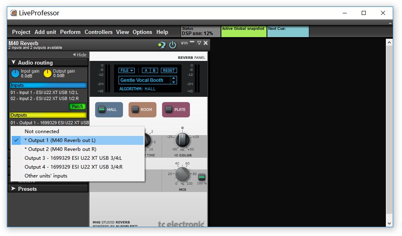Open the plugin options dropdown icon with dots
The height and width of the screenshot is (236, 402).
tap(184, 43)
